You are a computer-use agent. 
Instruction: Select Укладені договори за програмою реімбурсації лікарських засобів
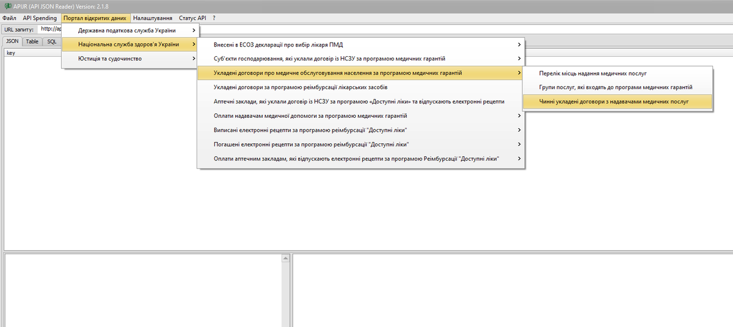click(360, 87)
